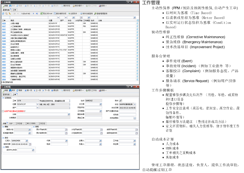
Task: Expand the 位置 location dropdown arrow
Action: (38, 104)
